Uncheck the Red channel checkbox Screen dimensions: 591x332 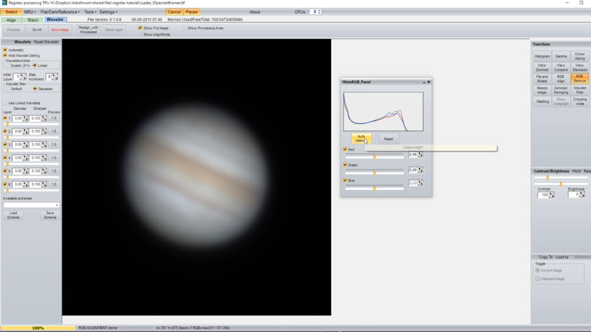tap(345, 149)
